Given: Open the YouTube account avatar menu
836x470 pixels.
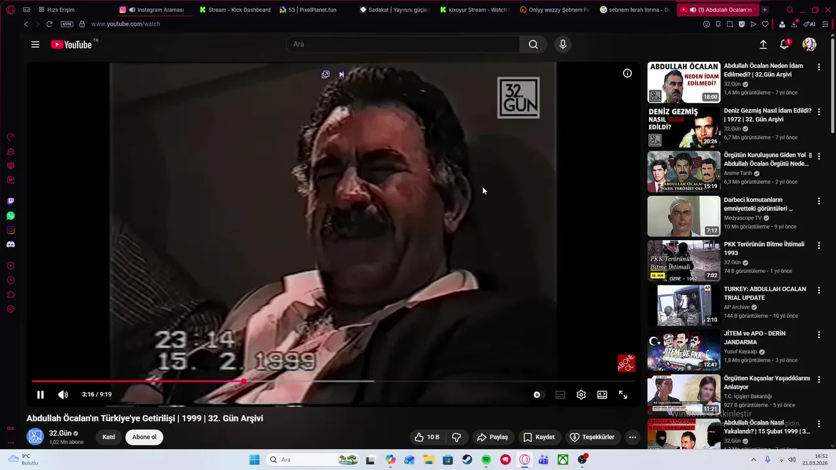Looking at the screenshot, I should point(809,44).
